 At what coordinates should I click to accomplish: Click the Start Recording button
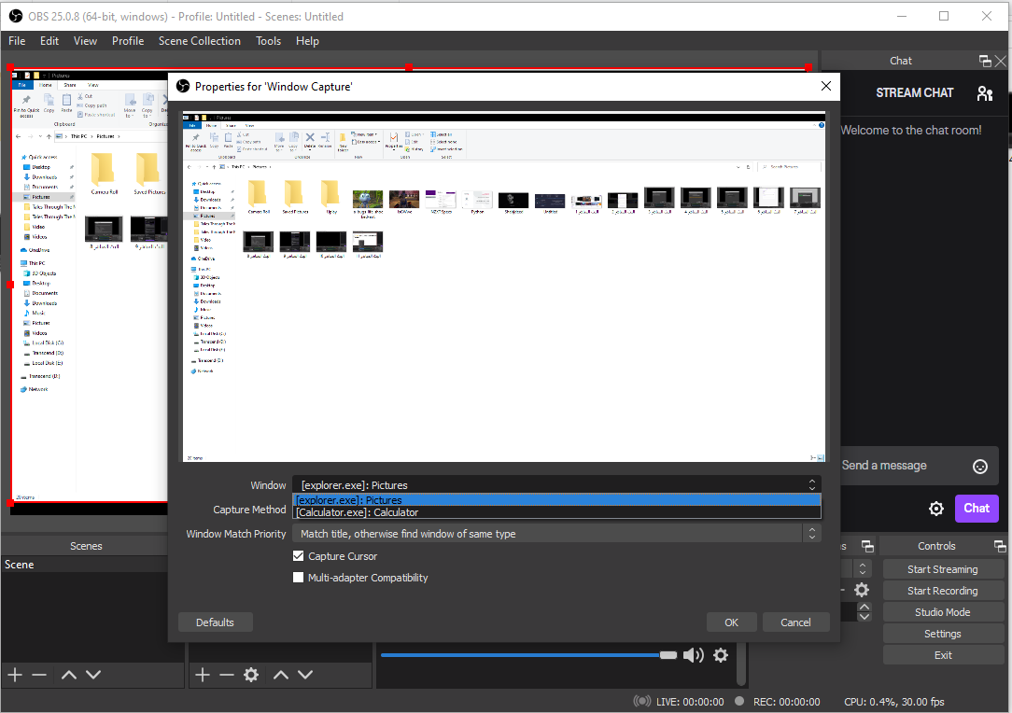[x=943, y=591]
